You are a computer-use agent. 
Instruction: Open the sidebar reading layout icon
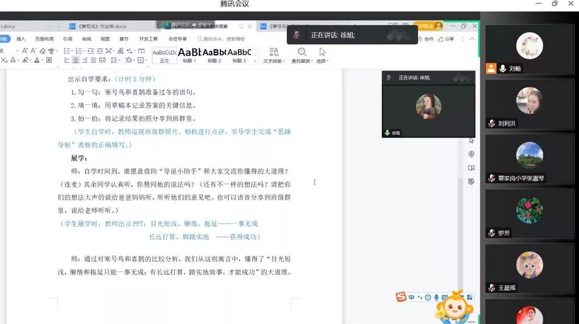pyautogui.click(x=471, y=168)
